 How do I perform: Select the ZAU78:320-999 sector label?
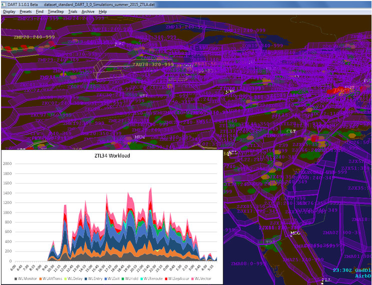coord(153,64)
